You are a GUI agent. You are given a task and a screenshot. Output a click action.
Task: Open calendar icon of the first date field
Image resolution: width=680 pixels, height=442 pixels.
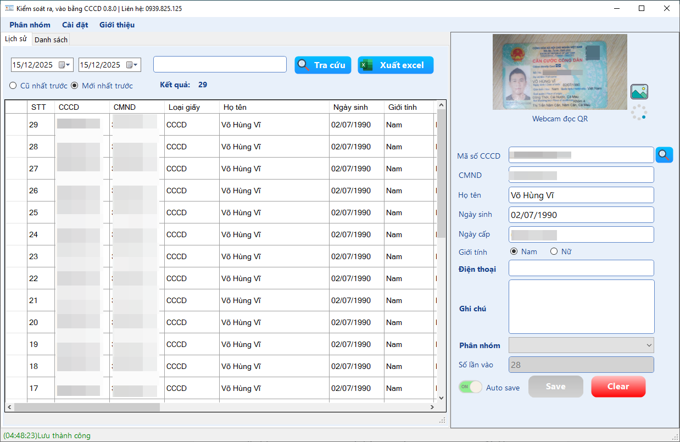[x=62, y=65]
